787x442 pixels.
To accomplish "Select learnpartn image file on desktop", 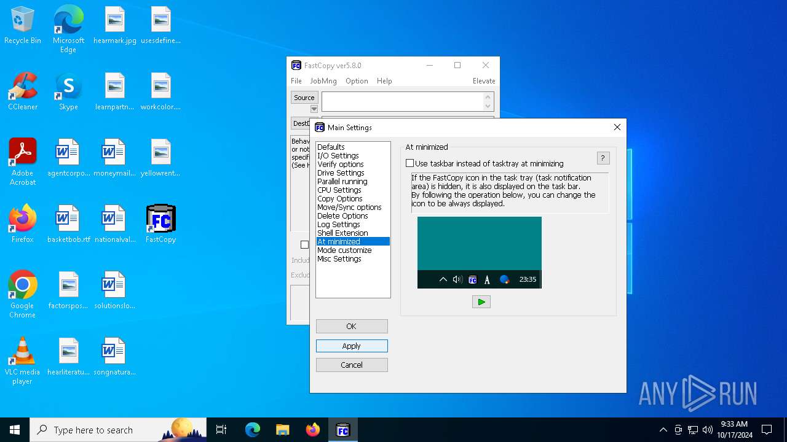I will 115,92.
